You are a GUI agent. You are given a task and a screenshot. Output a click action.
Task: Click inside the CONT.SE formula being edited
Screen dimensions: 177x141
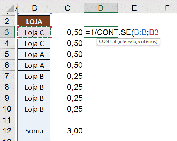click(122, 32)
